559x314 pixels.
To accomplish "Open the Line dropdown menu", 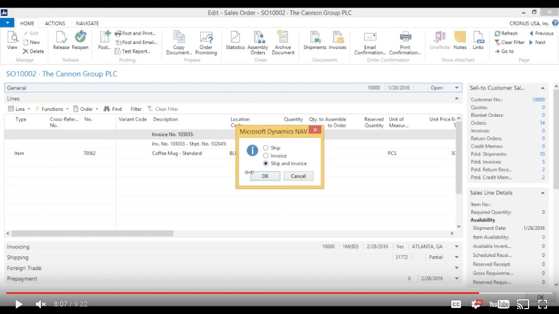I will [19, 109].
